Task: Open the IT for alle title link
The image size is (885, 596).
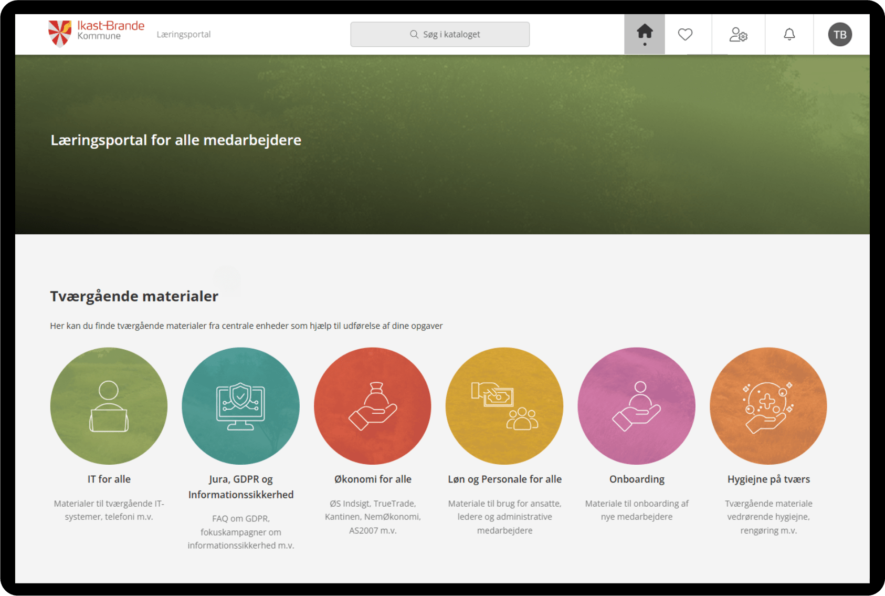Action: [x=109, y=479]
